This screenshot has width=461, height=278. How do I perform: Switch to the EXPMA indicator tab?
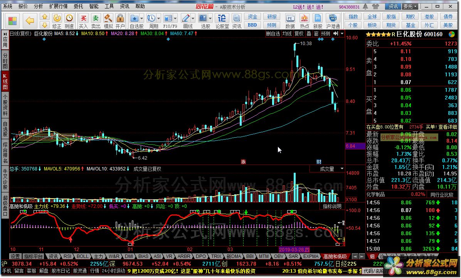(311, 256)
